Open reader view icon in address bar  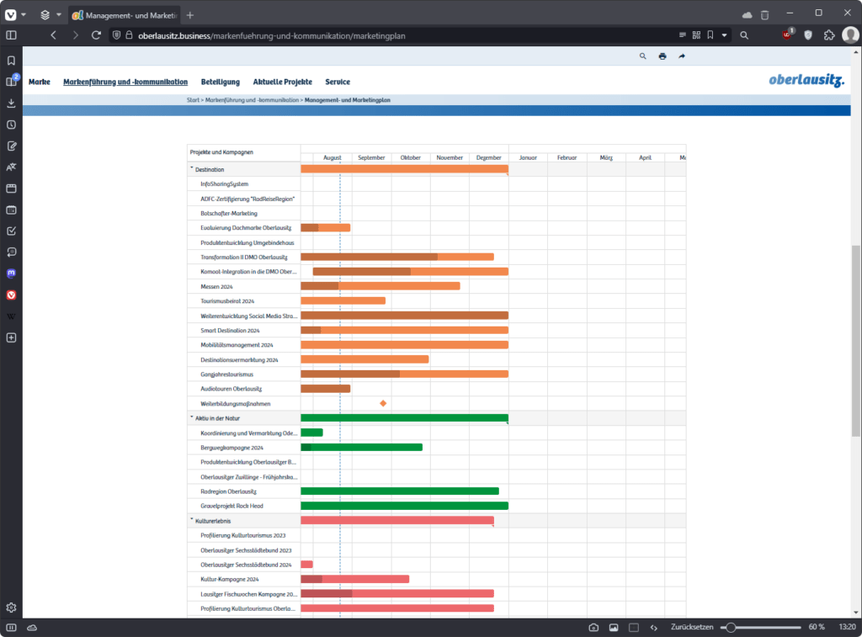pyautogui.click(x=682, y=35)
